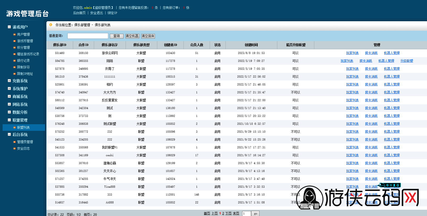Open 玩家列表 for club 牛气冲天

tap(352, 179)
